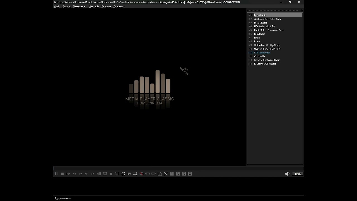This screenshot has width=357, height=201.
Task: Click the audio waveform toolbar icon
Action: pos(99,174)
